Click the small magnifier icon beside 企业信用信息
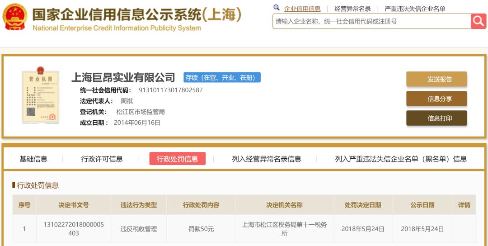This screenshot has height=246, width=488. (277, 8)
